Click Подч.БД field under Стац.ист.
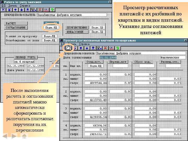Image resolution: width=188 pixels, height=141 pixels. pos(96,66)
